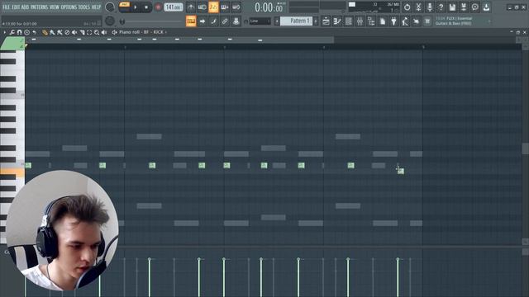The image size is (529, 297).
Task: Toggle the metronome
Action: (191, 7)
